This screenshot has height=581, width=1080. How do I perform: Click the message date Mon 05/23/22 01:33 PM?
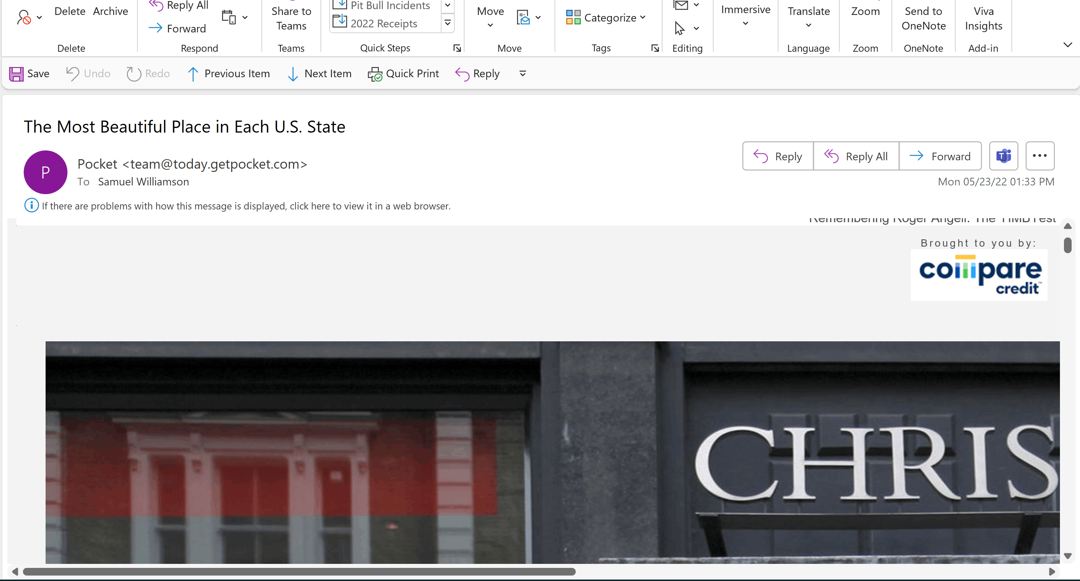click(996, 182)
